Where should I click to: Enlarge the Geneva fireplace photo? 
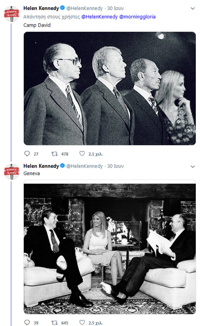pos(110,249)
